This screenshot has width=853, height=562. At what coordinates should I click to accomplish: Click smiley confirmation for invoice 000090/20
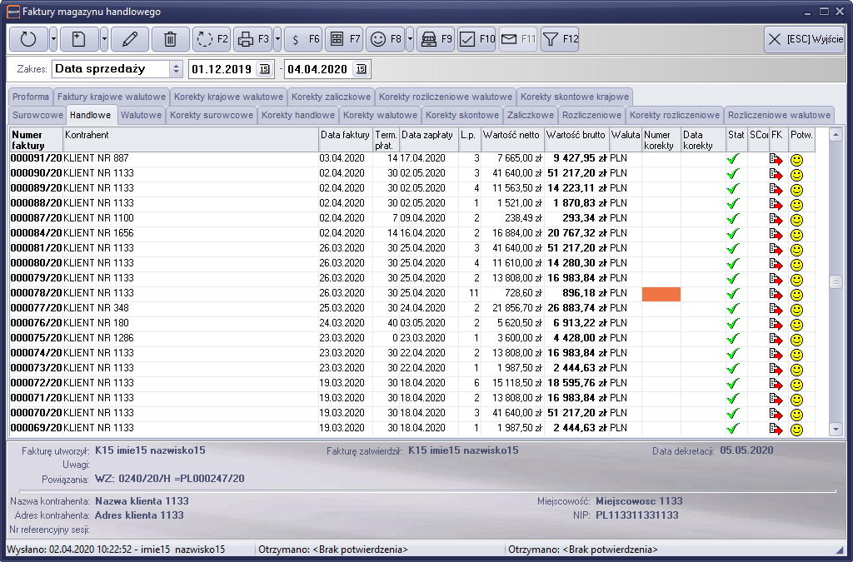796,173
